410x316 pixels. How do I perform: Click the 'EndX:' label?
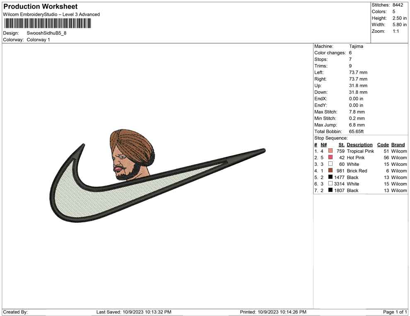[x=320, y=99]
